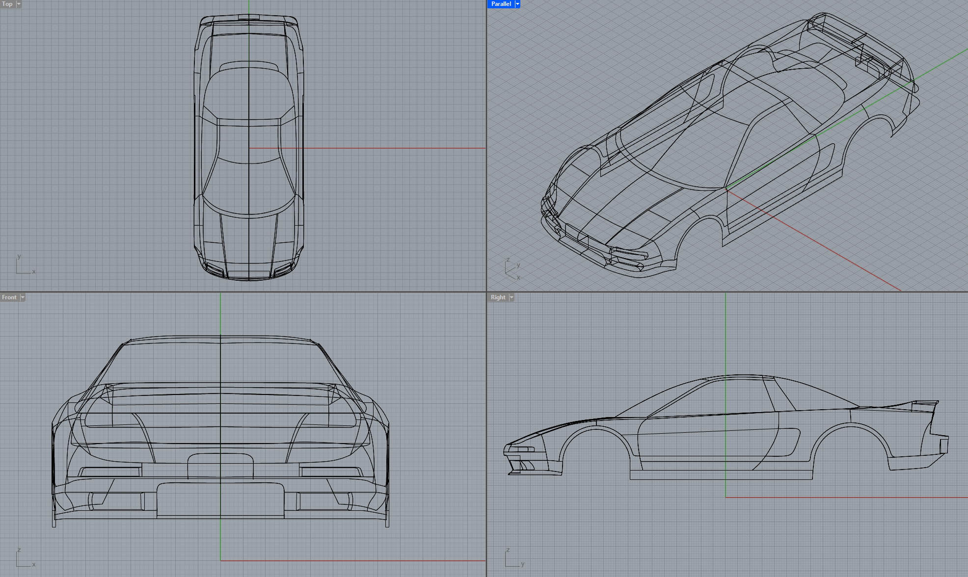The height and width of the screenshot is (577, 968).
Task: Open the Front viewport dropdown arrow
Action: pyautogui.click(x=23, y=297)
